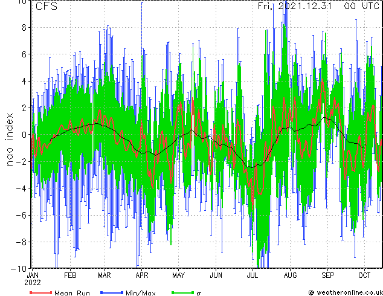Click the JUN x-axis label

216,275
